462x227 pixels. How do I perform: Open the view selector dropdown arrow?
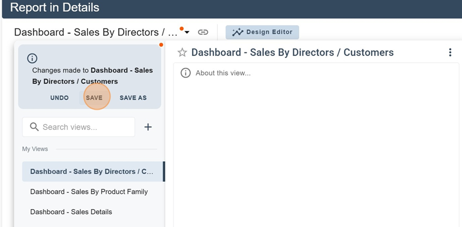187,32
